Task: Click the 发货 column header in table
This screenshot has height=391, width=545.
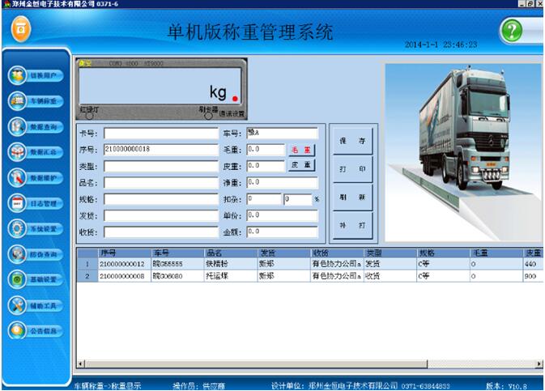Action: coord(284,253)
